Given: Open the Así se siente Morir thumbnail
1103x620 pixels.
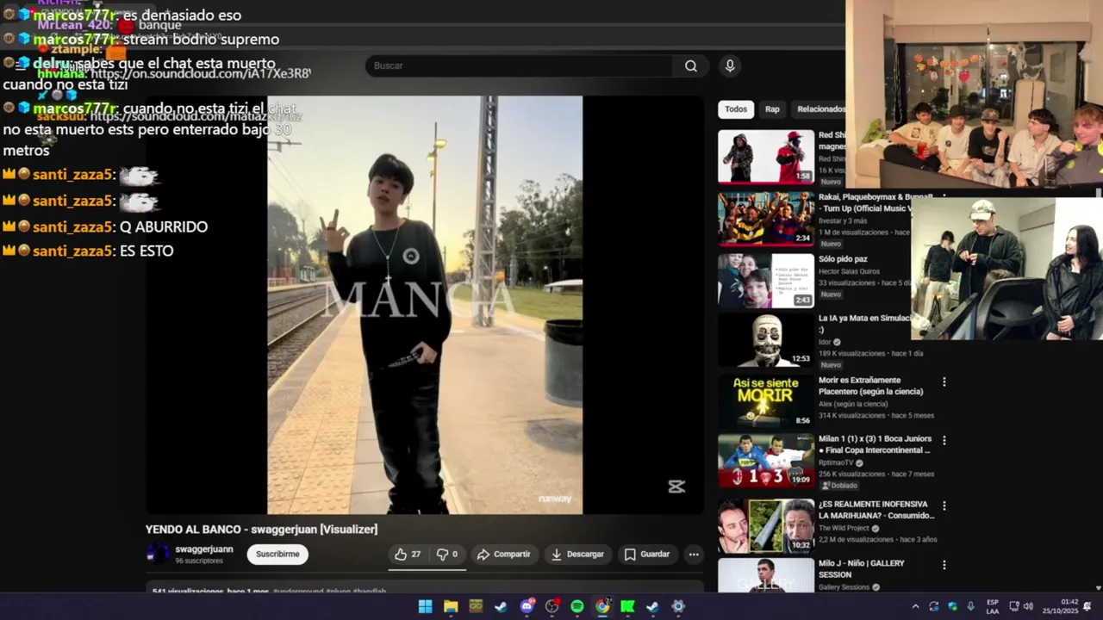Looking at the screenshot, I should coord(766,400).
